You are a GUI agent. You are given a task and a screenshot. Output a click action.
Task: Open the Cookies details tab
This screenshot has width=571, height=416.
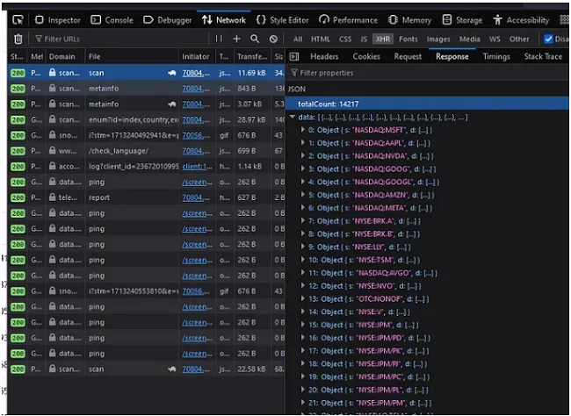click(x=366, y=56)
